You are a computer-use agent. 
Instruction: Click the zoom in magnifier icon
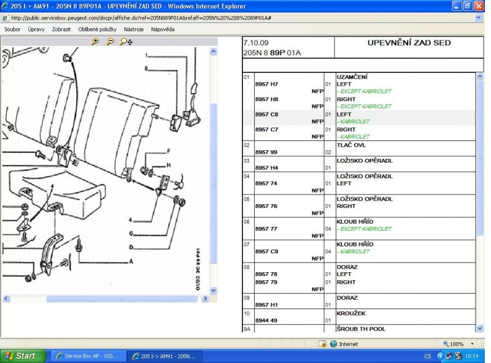(x=95, y=42)
